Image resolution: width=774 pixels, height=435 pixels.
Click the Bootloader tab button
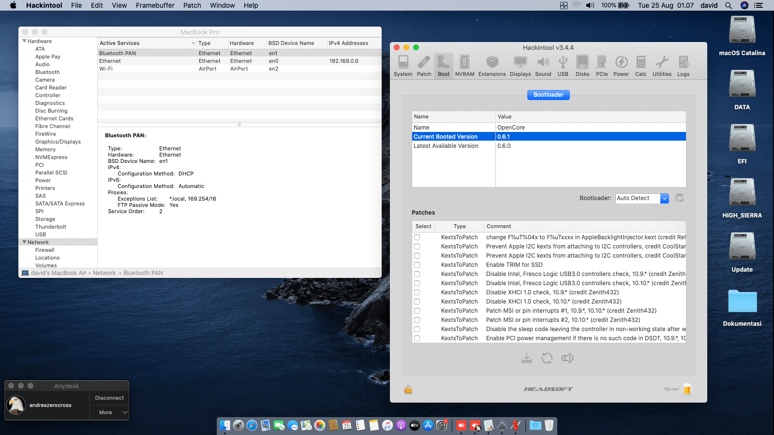(x=548, y=95)
